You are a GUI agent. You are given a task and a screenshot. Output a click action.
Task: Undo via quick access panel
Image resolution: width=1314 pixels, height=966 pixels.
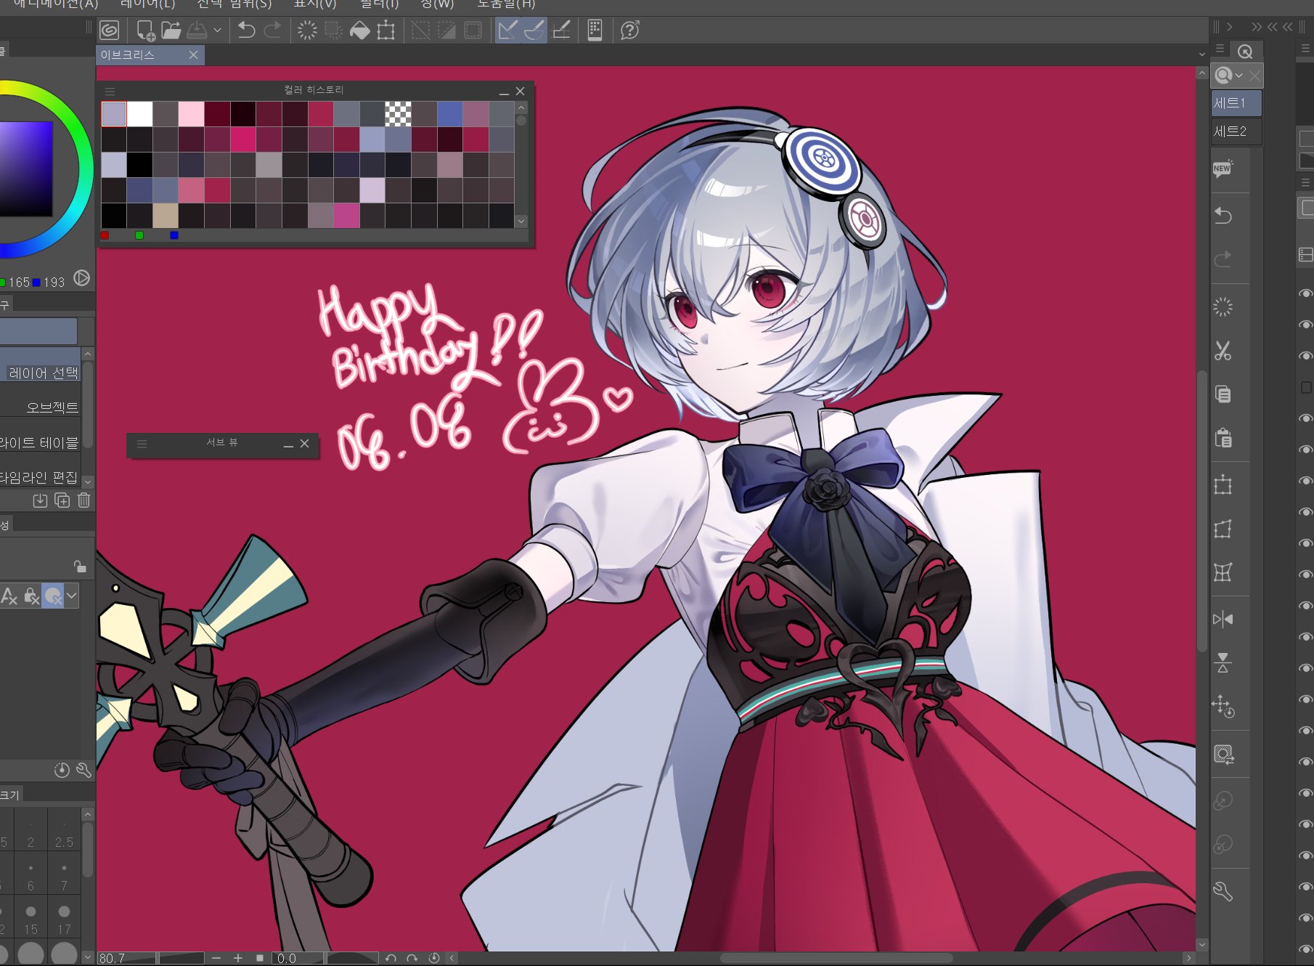(x=1223, y=216)
